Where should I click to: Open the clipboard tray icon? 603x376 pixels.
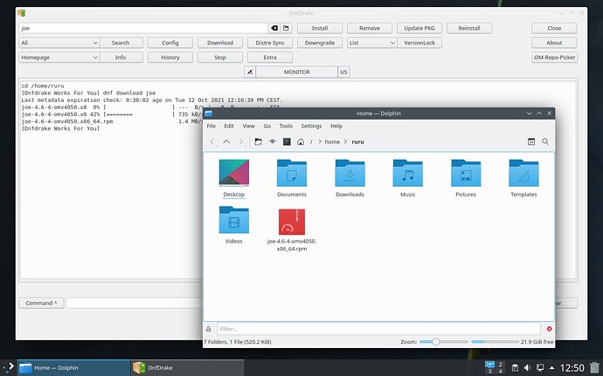point(515,367)
